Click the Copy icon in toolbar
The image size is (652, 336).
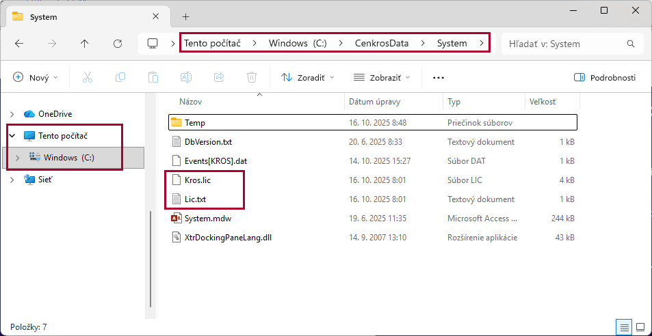pyautogui.click(x=120, y=77)
